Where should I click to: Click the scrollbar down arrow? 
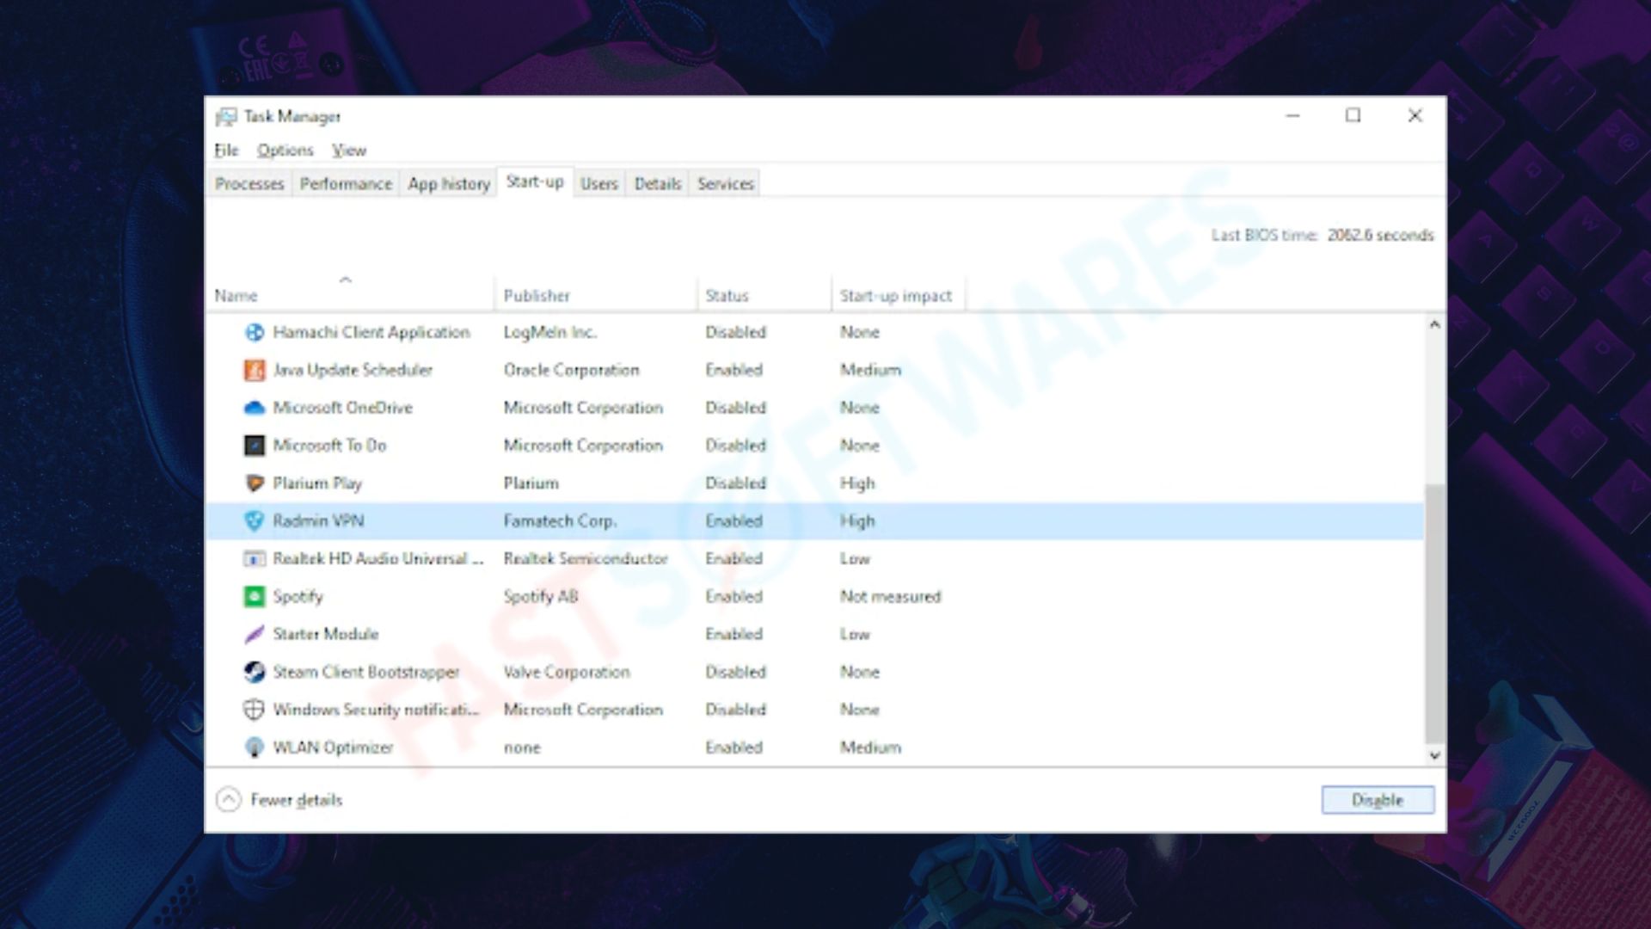click(1434, 755)
